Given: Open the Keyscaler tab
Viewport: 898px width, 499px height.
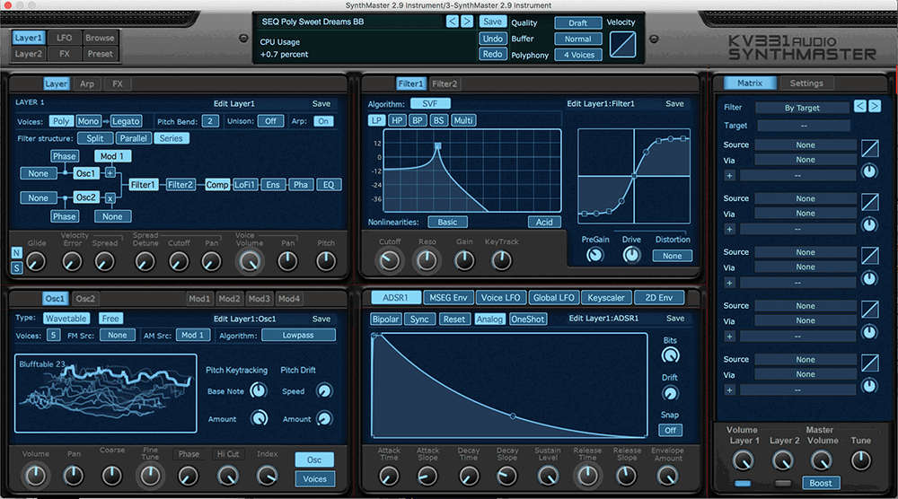Looking at the screenshot, I should 606,298.
